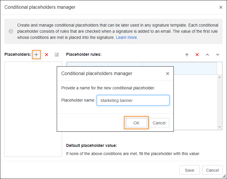The image size is (227, 179).
Task: Move placeholder rule down
Action: [218, 55]
